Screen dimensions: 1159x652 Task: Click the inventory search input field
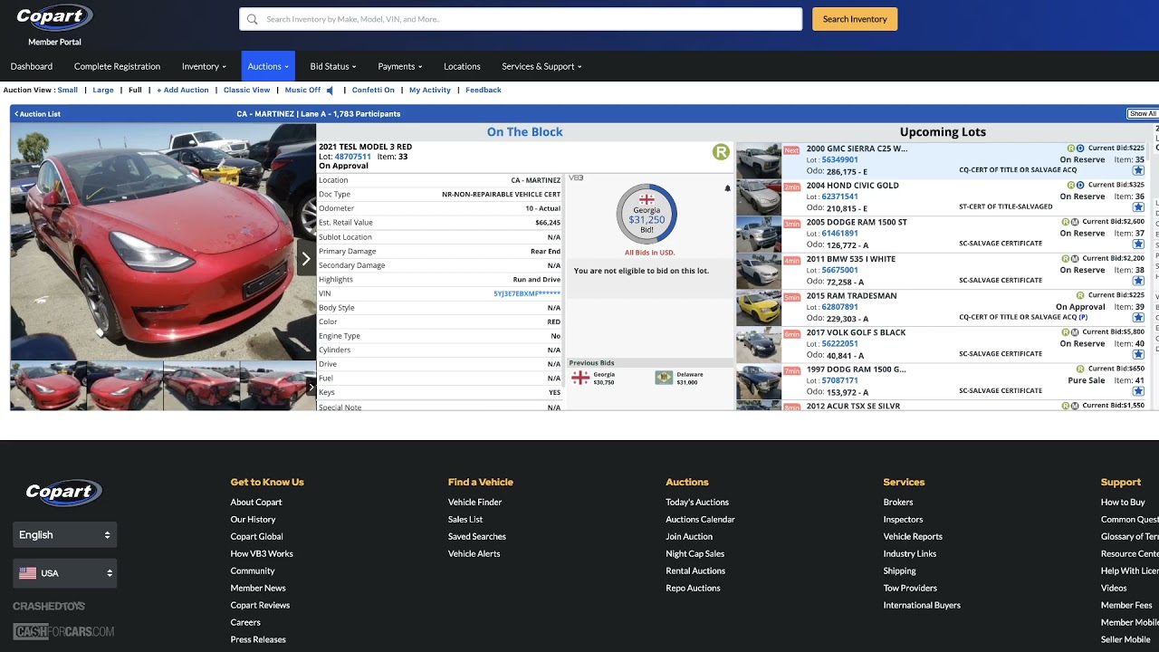pos(521,19)
